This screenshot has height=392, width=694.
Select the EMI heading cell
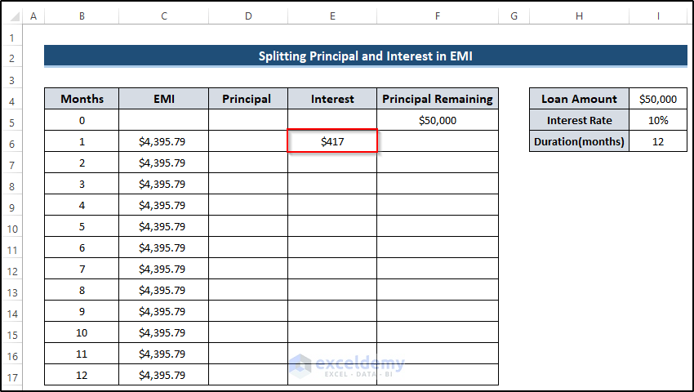[163, 99]
